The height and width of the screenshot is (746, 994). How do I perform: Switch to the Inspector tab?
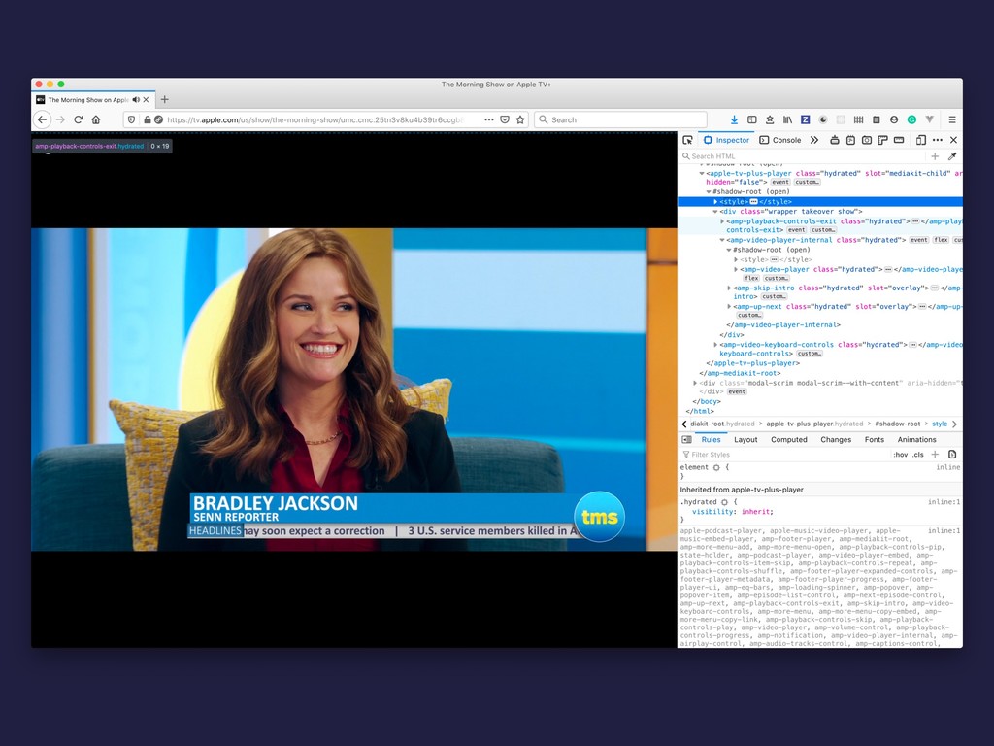[x=726, y=140]
